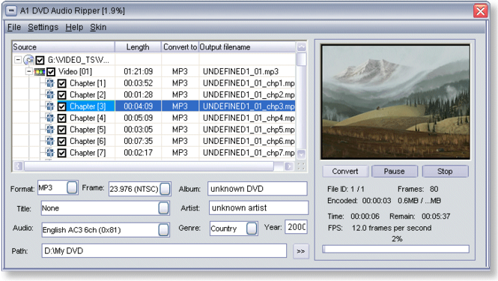Click the right arrow of horizontal scrollbar
Viewport: 498px width, 281px height.
[x=289, y=166]
